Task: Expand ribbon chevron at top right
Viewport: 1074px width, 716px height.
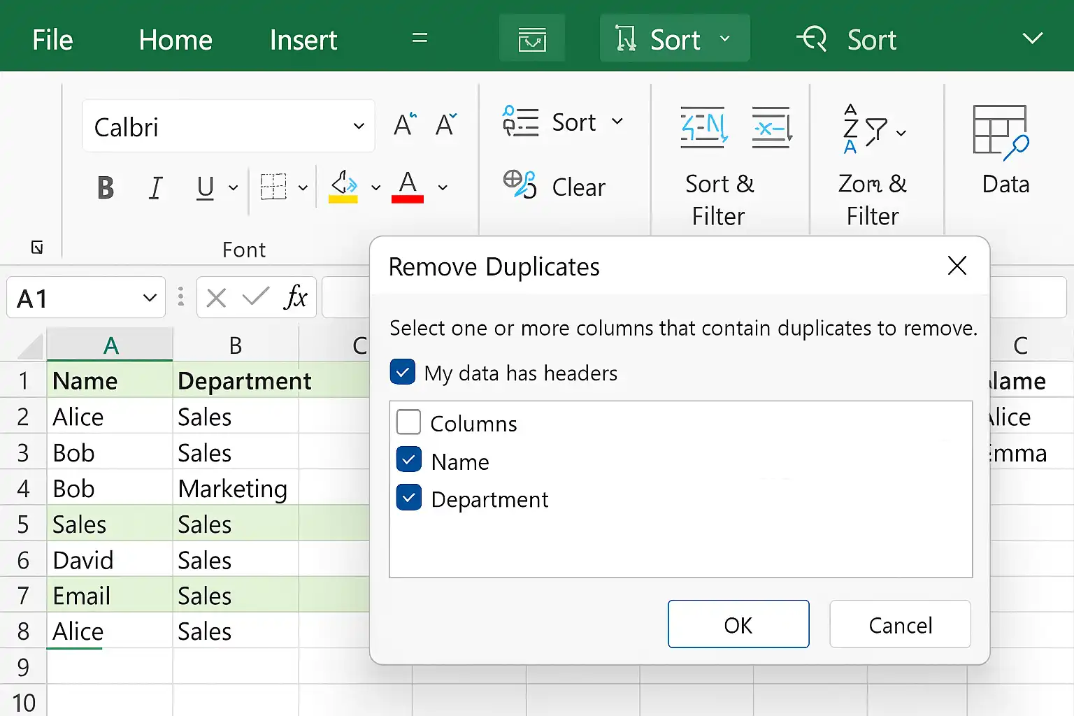Action: [1033, 38]
